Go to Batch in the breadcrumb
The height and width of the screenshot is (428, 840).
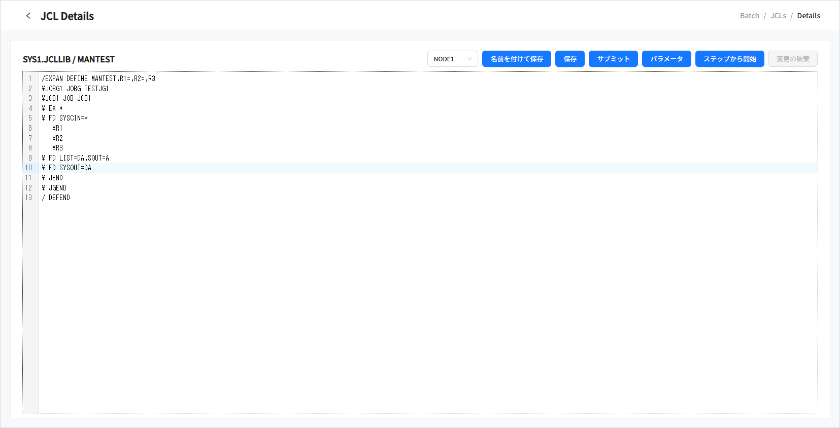(749, 16)
